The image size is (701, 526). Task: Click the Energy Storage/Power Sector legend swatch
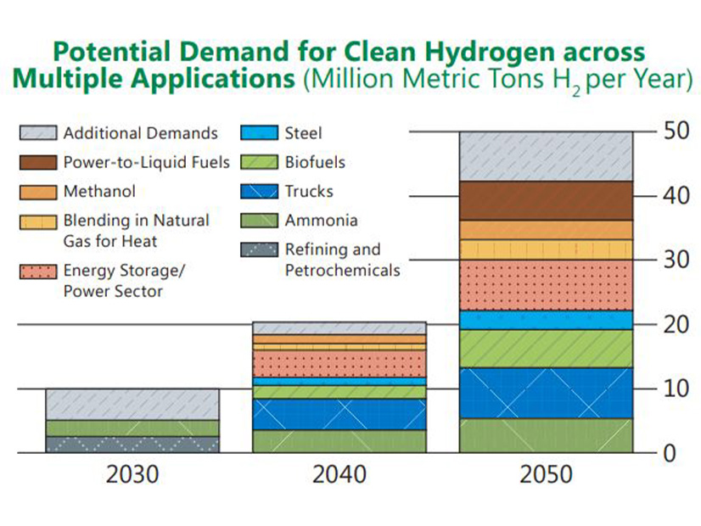coord(37,271)
